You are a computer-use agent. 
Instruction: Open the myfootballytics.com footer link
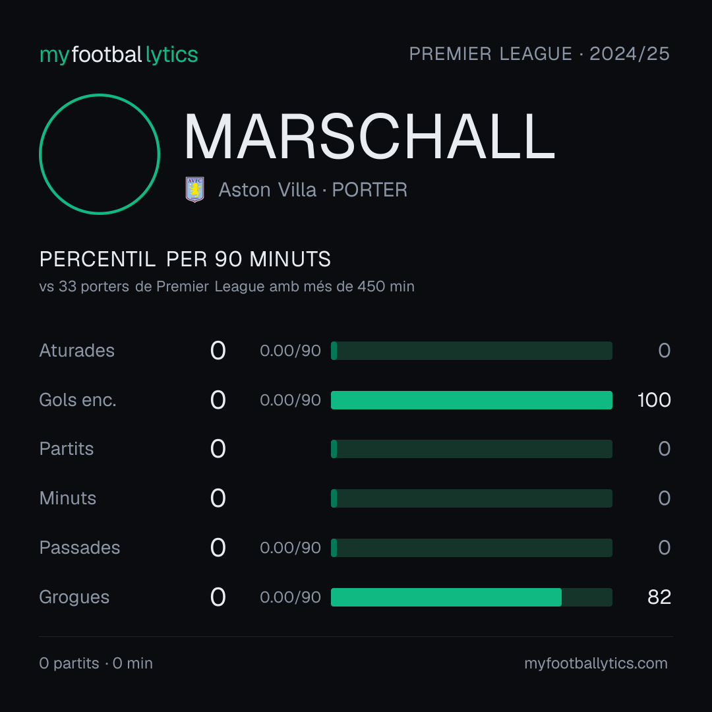tap(596, 663)
